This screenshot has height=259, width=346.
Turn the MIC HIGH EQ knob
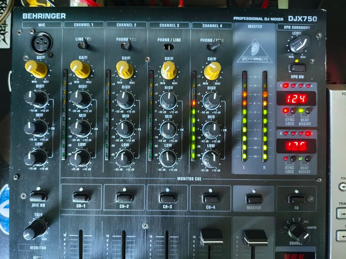tap(36, 99)
